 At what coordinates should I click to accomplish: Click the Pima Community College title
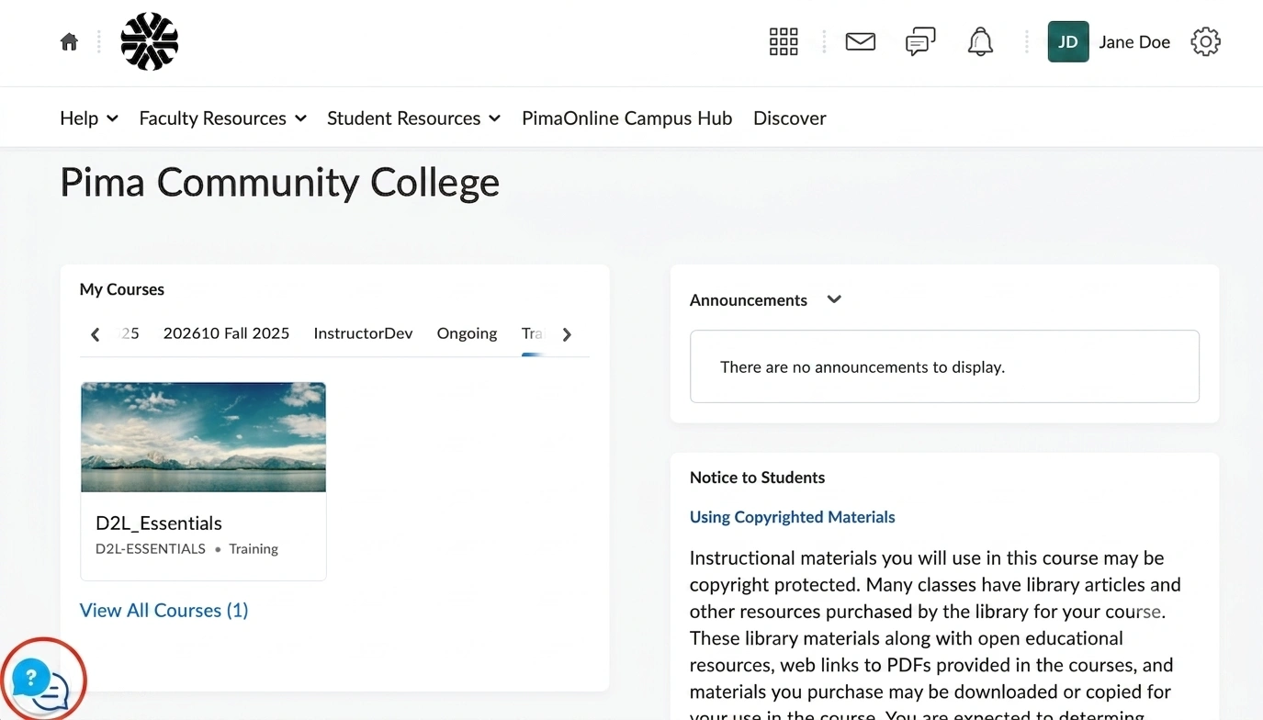[280, 183]
